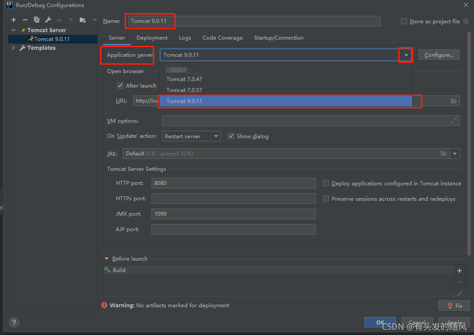Collapse Before launch section
Image resolution: width=474 pixels, height=335 pixels.
tap(107, 258)
